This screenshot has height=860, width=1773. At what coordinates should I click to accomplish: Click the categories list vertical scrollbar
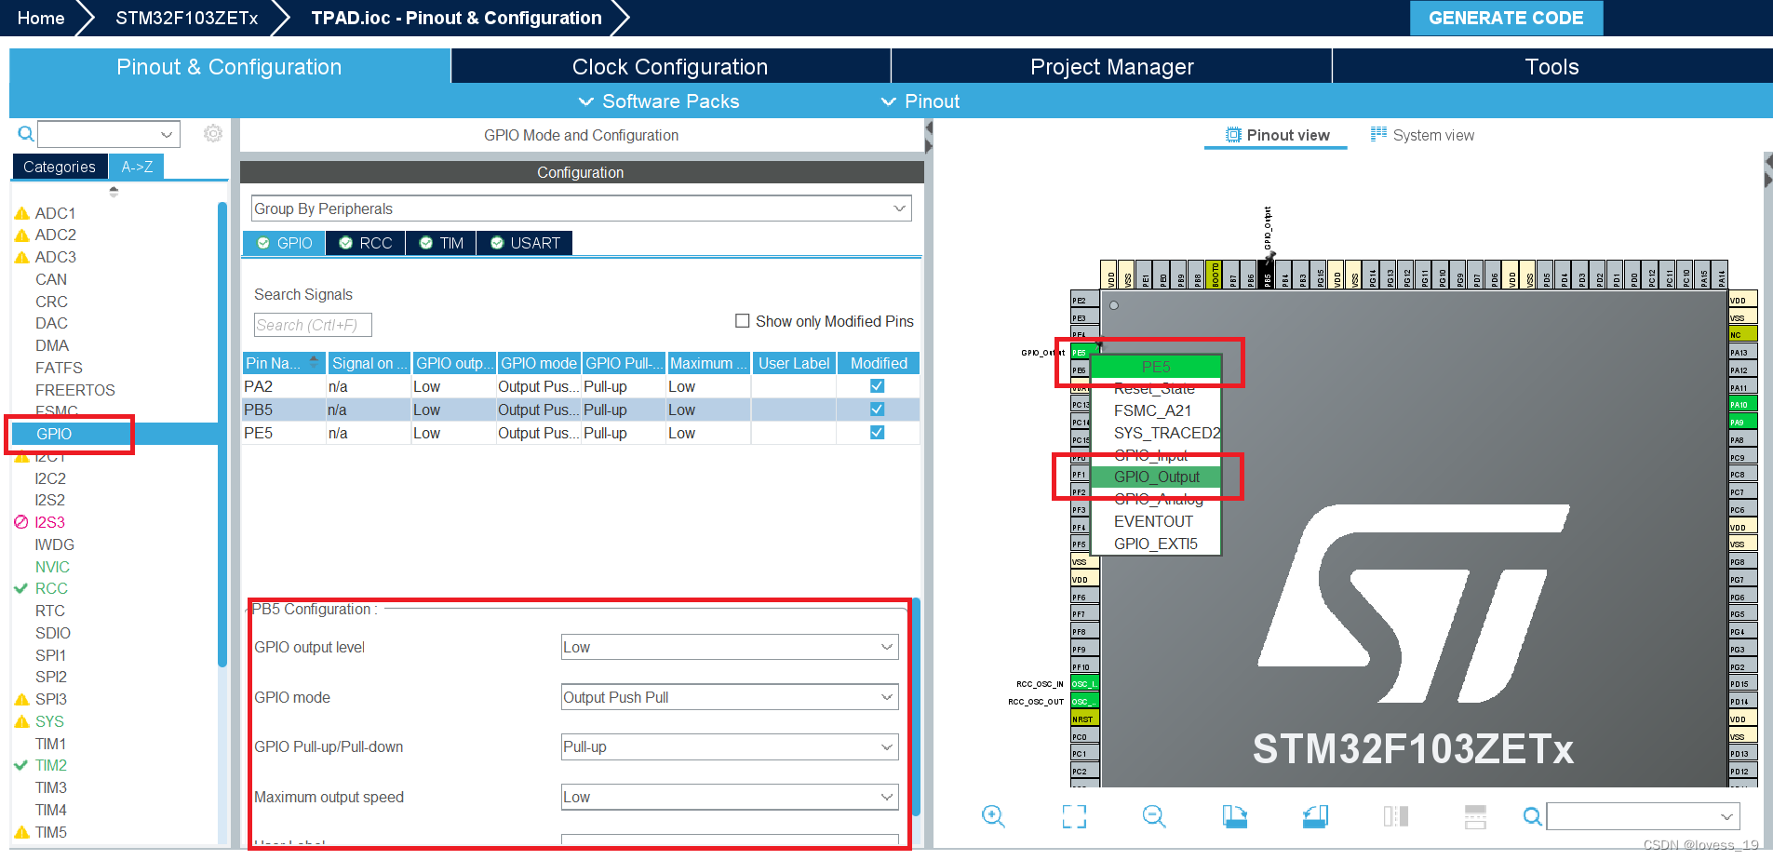pos(222,434)
